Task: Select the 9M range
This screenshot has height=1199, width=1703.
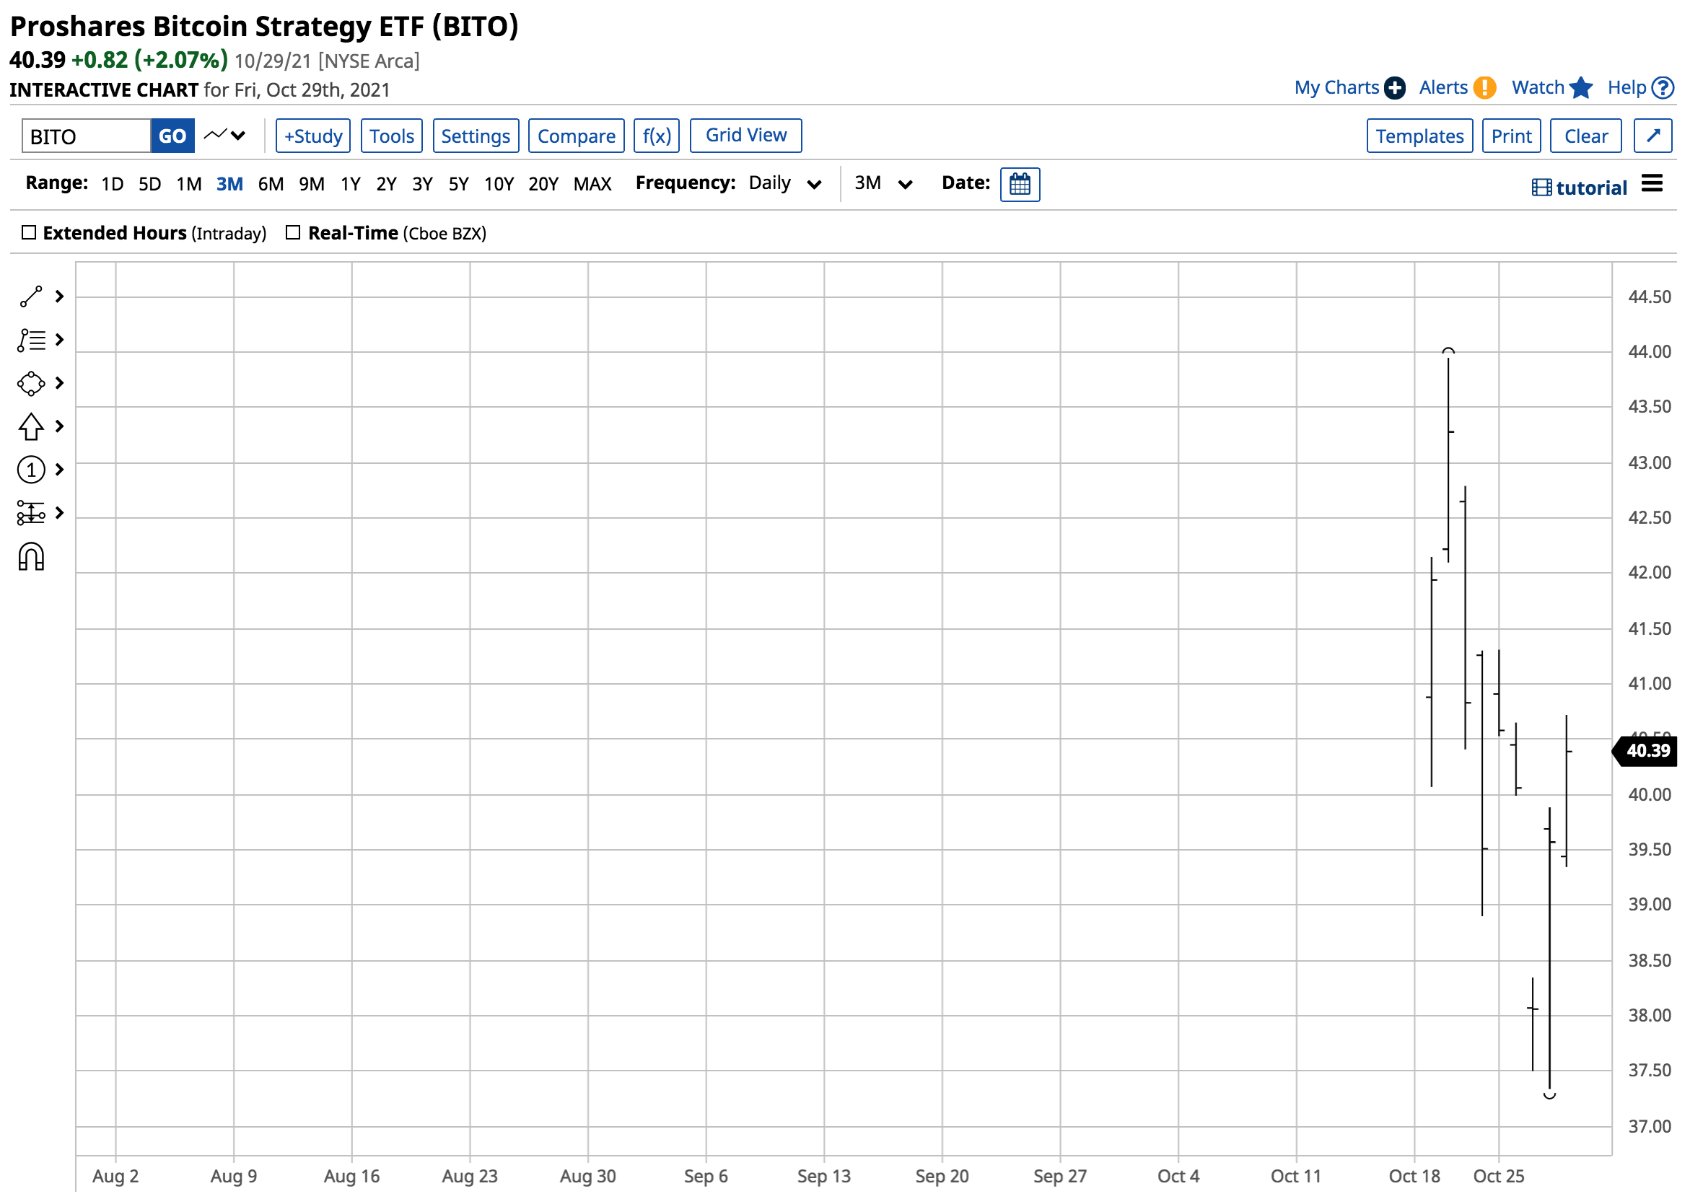Action: tap(312, 184)
